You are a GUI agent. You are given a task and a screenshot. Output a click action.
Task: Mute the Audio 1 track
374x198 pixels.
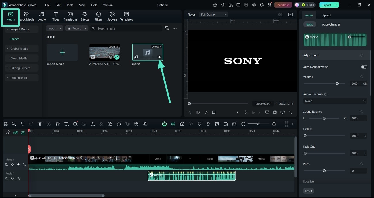click(x=13, y=178)
